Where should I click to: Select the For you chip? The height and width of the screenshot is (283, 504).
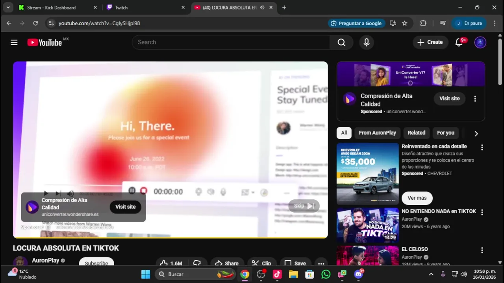(x=446, y=133)
